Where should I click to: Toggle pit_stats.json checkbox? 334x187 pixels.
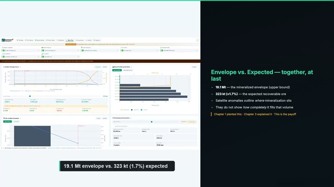[122, 50]
